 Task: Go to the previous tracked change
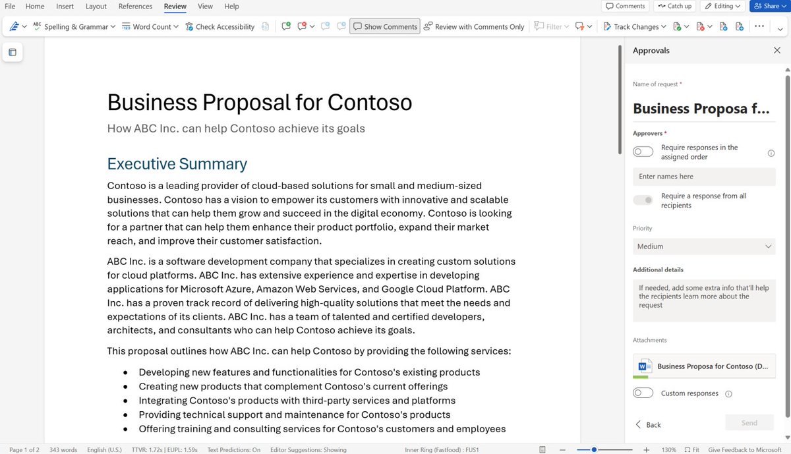tap(723, 26)
